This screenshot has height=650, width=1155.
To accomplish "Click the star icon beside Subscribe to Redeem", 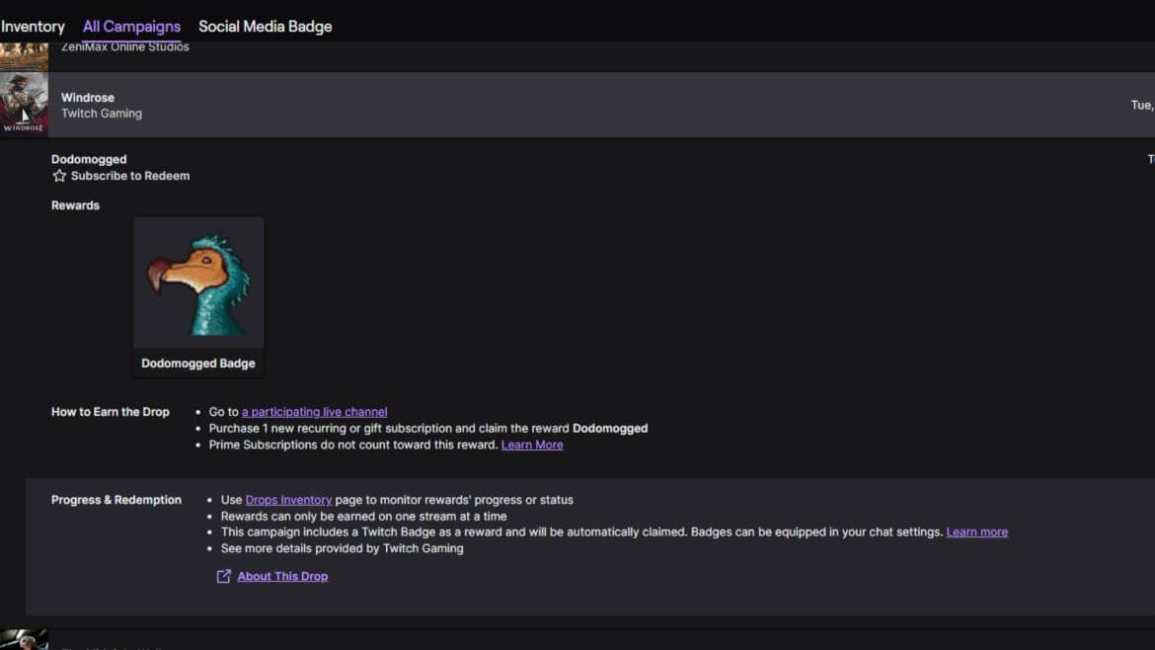I will tap(59, 176).
